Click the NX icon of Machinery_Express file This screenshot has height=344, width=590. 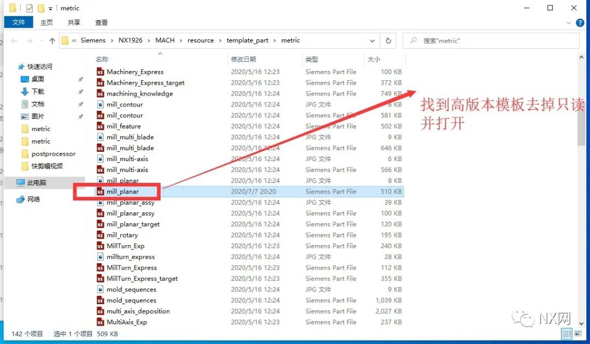[100, 72]
